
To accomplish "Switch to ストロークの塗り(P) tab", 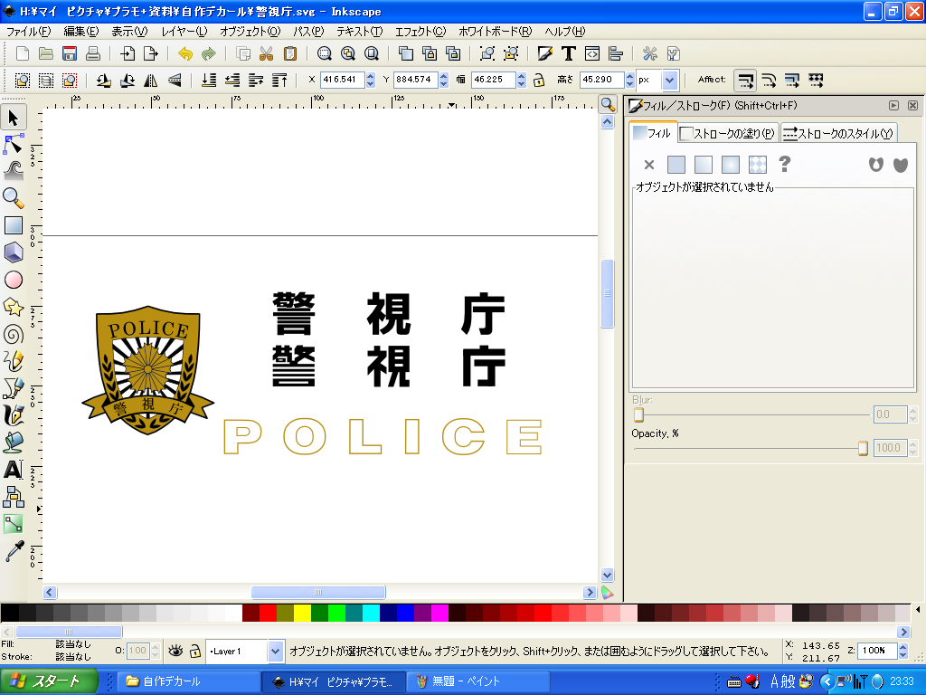I will tap(728, 134).
